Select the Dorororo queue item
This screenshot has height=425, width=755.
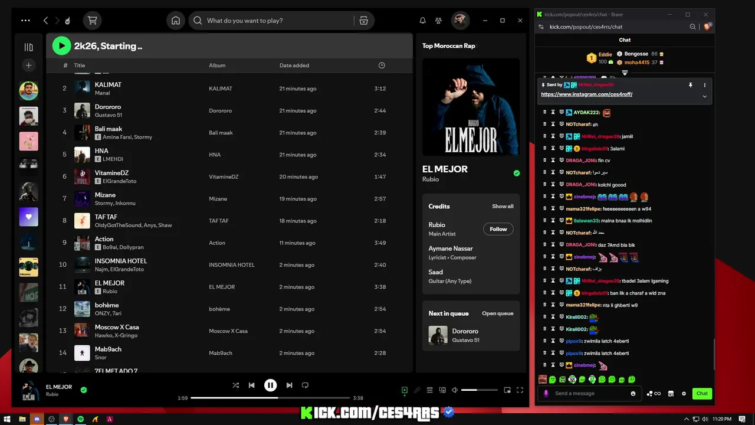pyautogui.click(x=471, y=335)
